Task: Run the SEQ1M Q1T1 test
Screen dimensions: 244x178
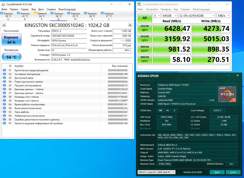Action: point(145,38)
